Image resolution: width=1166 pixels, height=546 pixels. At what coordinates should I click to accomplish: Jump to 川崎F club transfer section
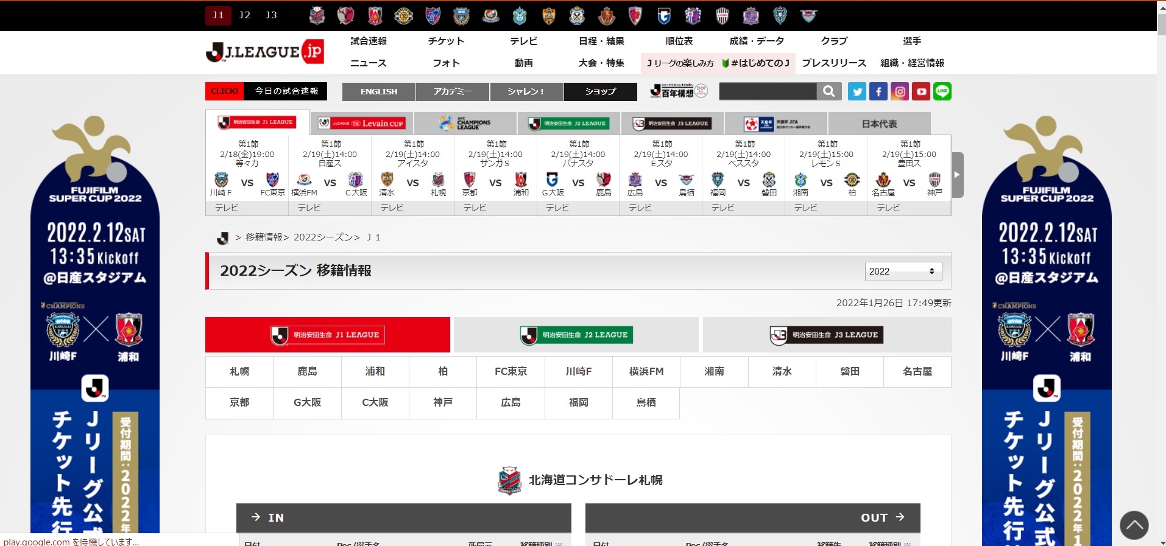(579, 371)
